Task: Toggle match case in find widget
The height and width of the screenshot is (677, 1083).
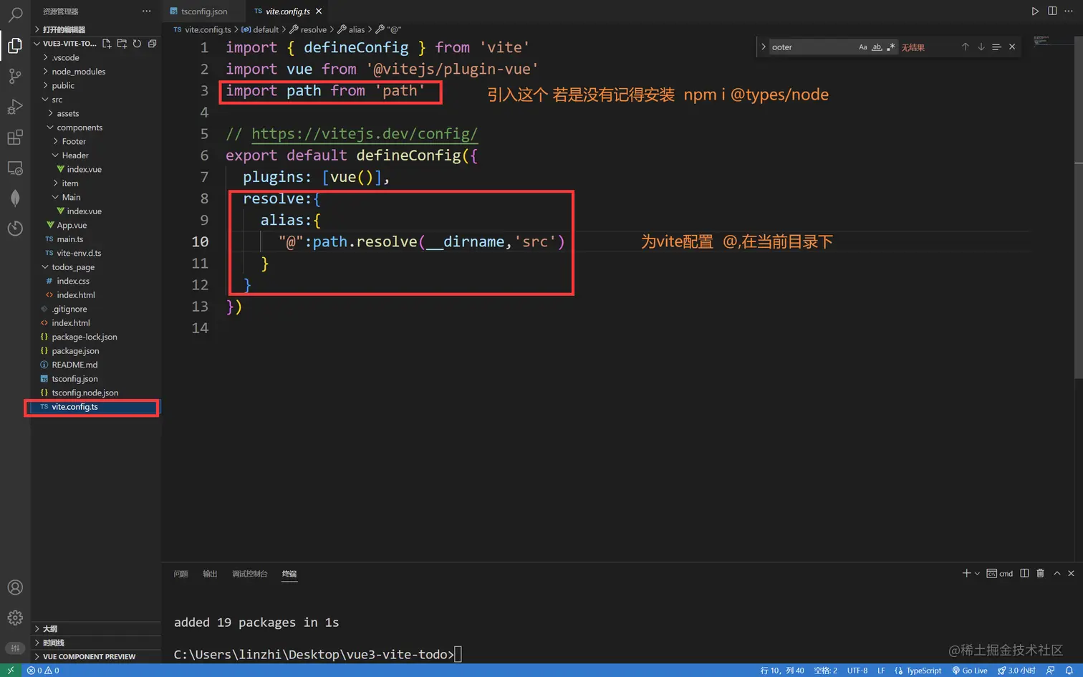Action: coord(863,47)
